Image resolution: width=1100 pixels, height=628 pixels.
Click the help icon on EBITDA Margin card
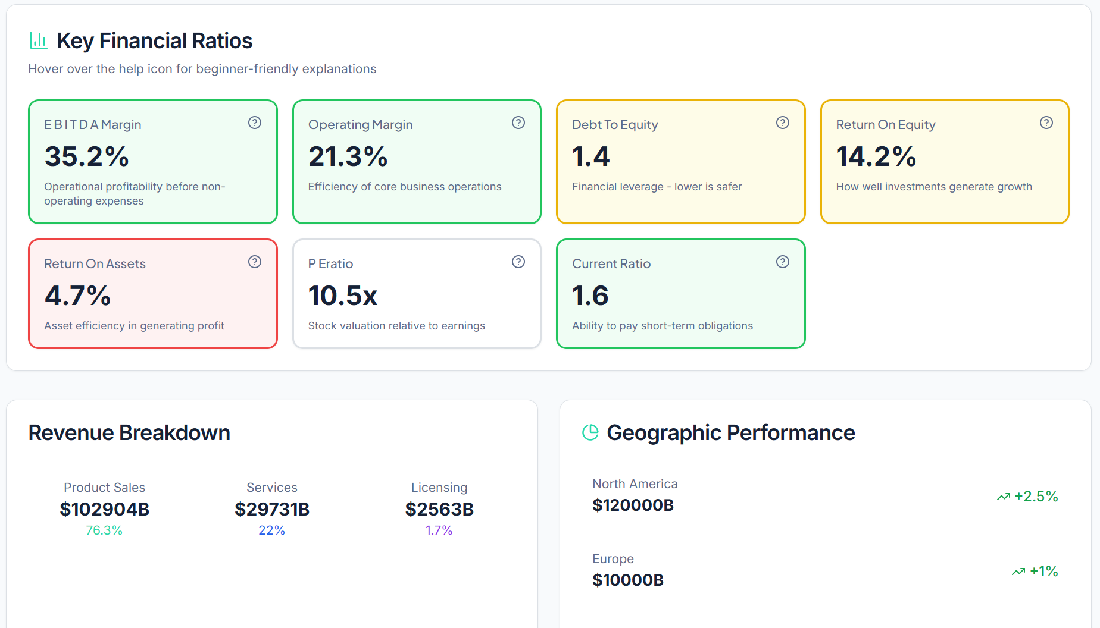pos(254,123)
